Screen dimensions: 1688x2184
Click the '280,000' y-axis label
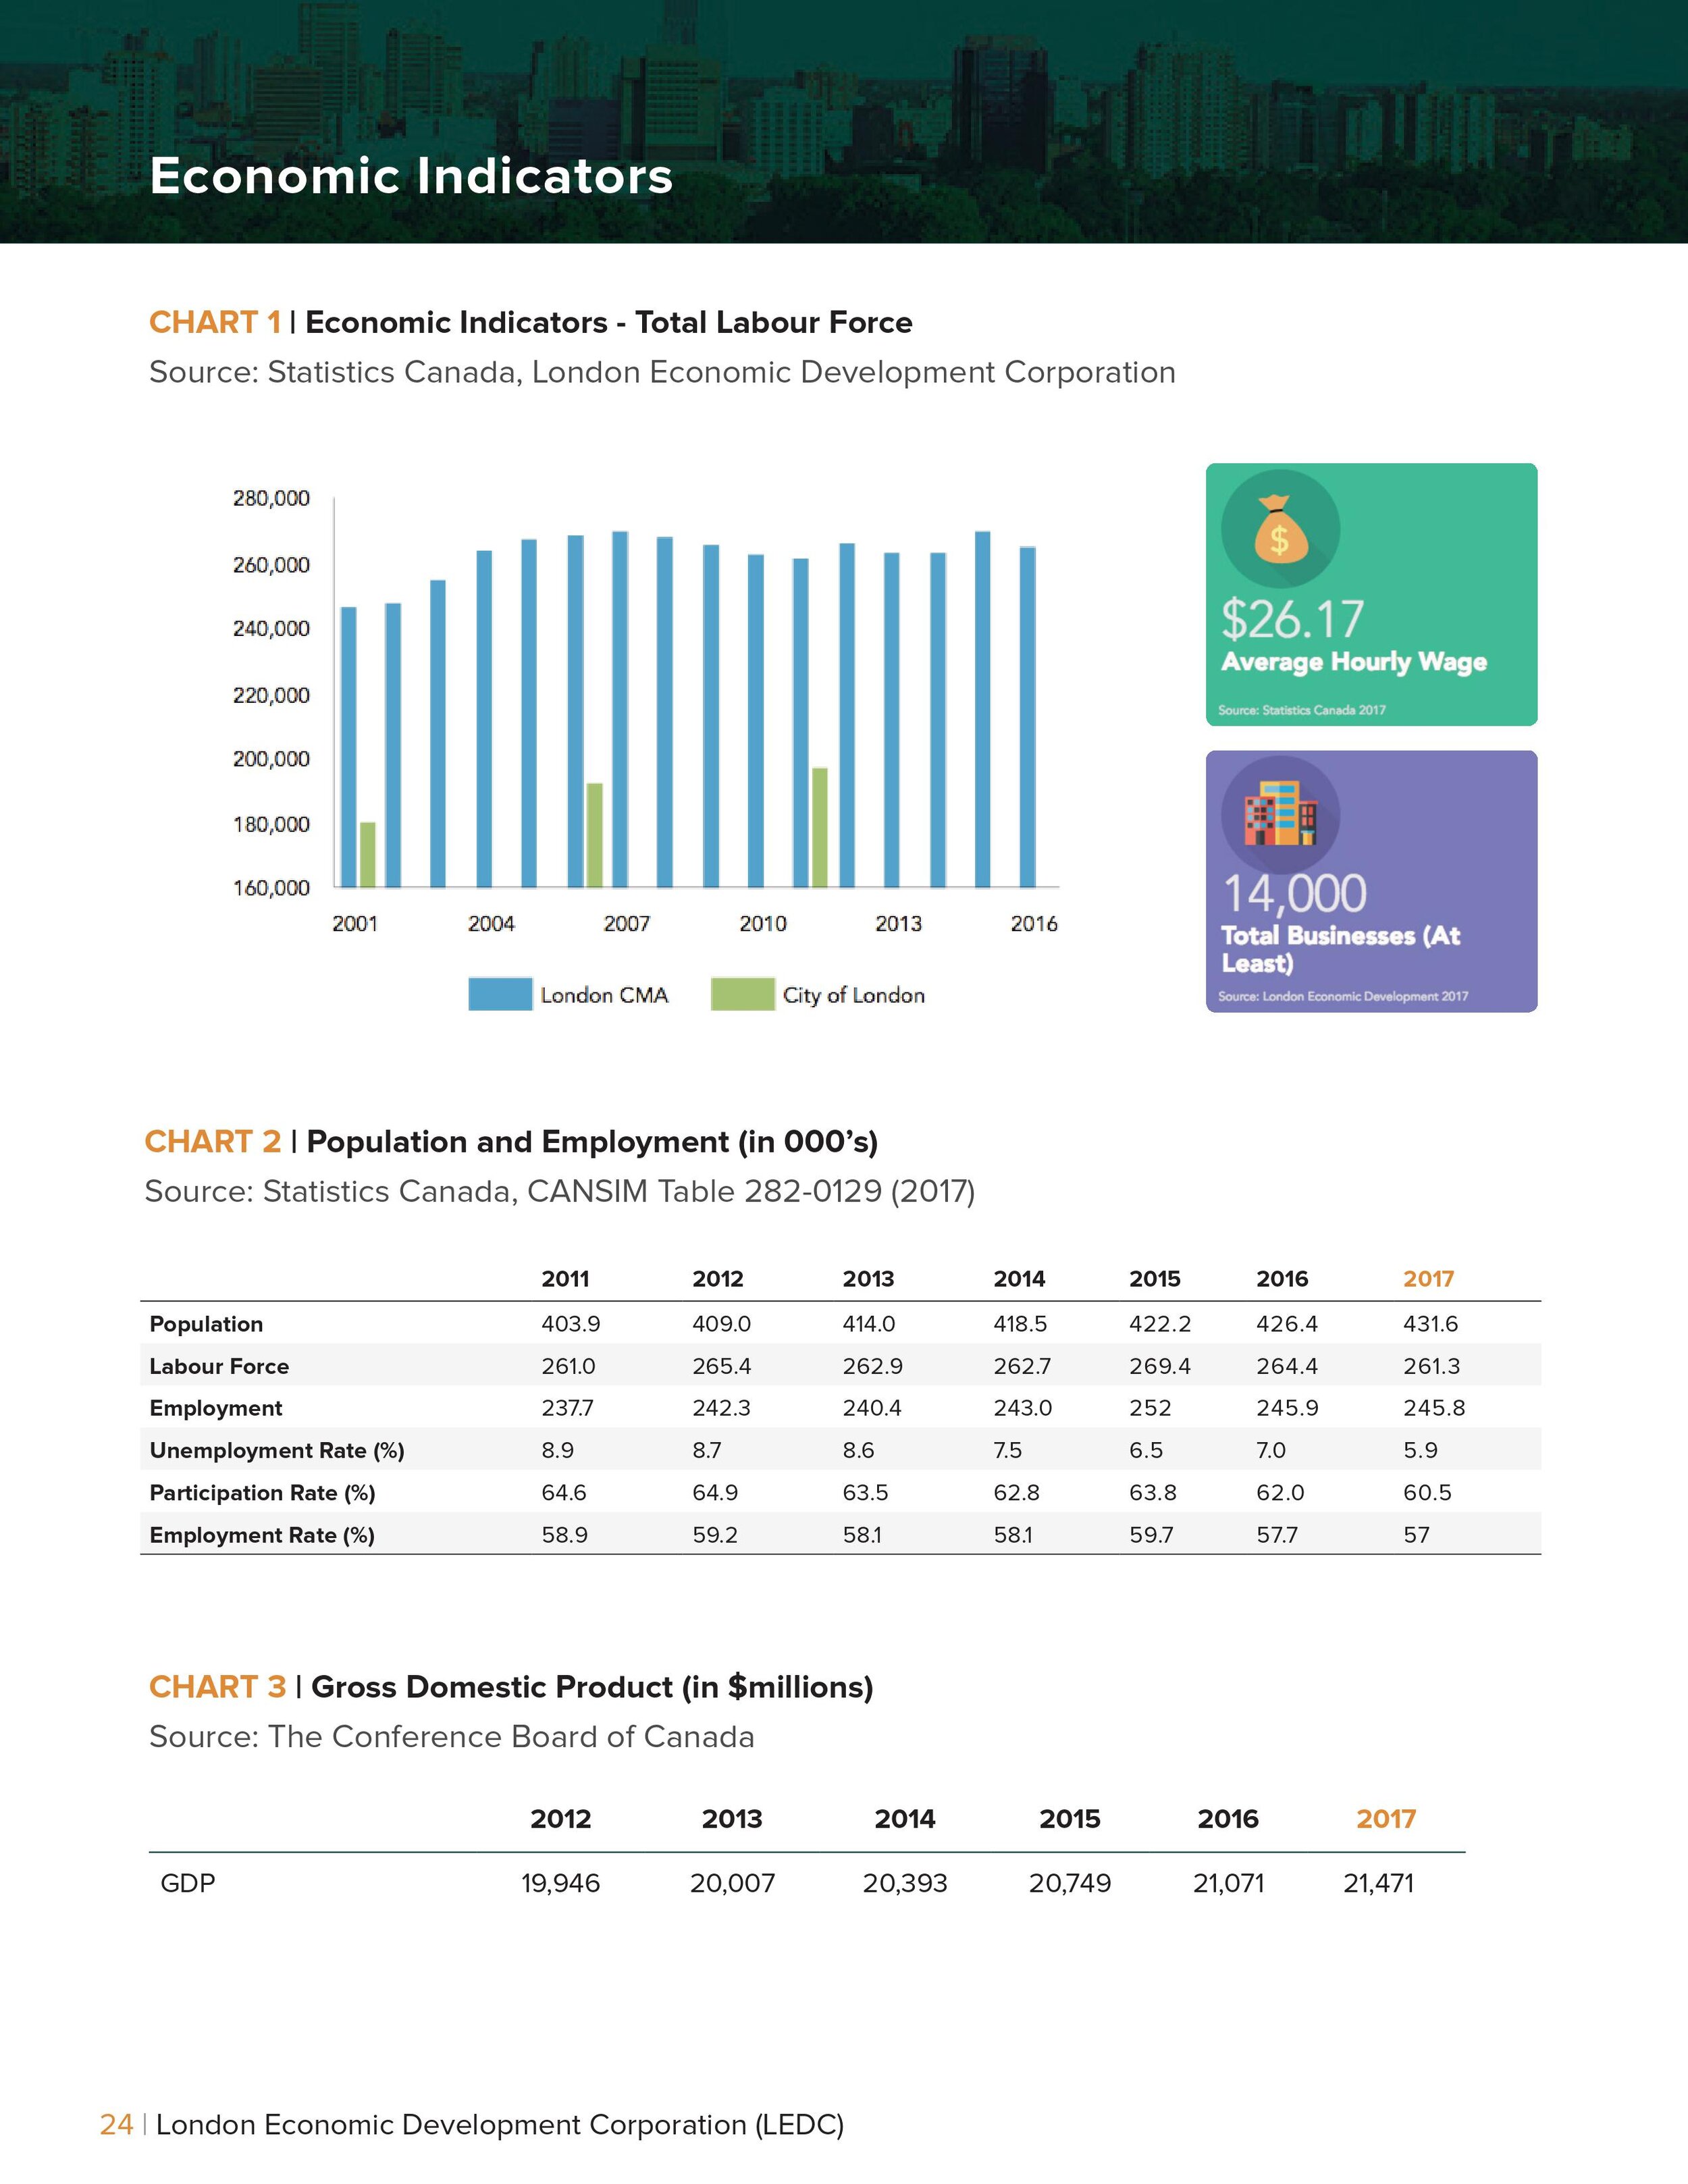[x=271, y=498]
